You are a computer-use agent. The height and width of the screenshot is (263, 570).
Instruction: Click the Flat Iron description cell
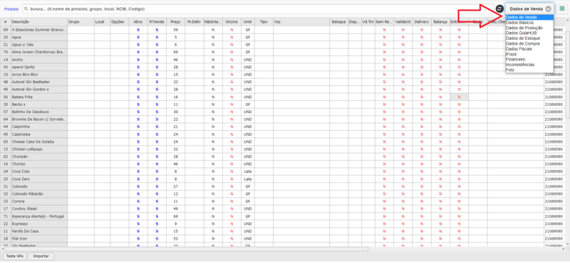[x=39, y=238]
